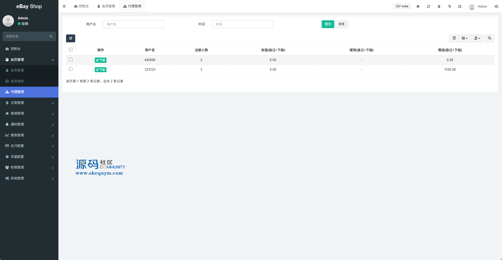The height and width of the screenshot is (260, 502).
Task: Open the export dropdown button
Action: tap(477, 38)
